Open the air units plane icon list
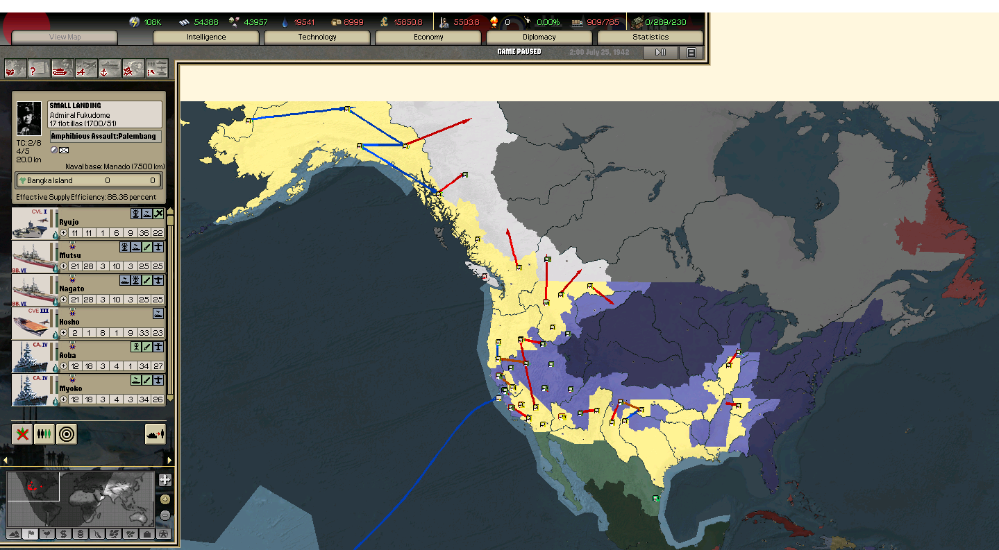The image size is (999, 550). (86, 69)
